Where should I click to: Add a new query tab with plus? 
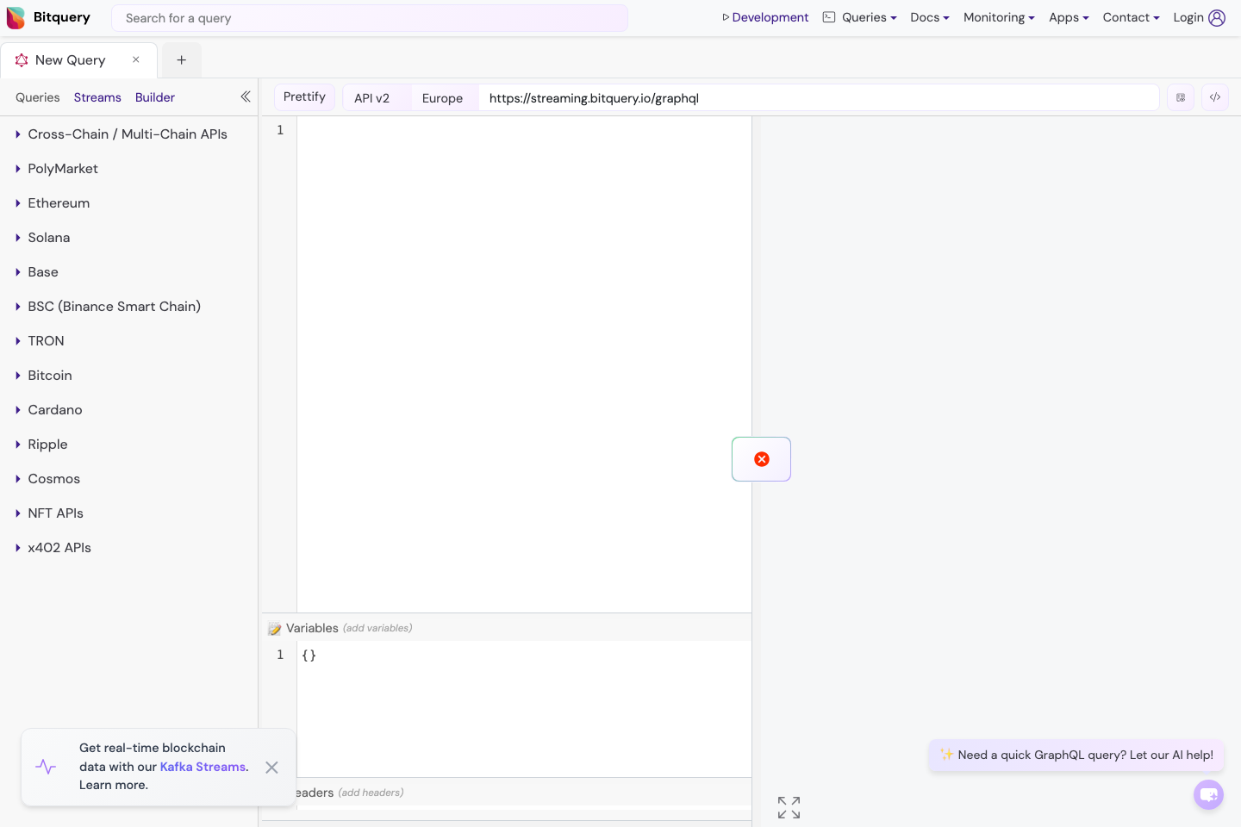(x=181, y=60)
